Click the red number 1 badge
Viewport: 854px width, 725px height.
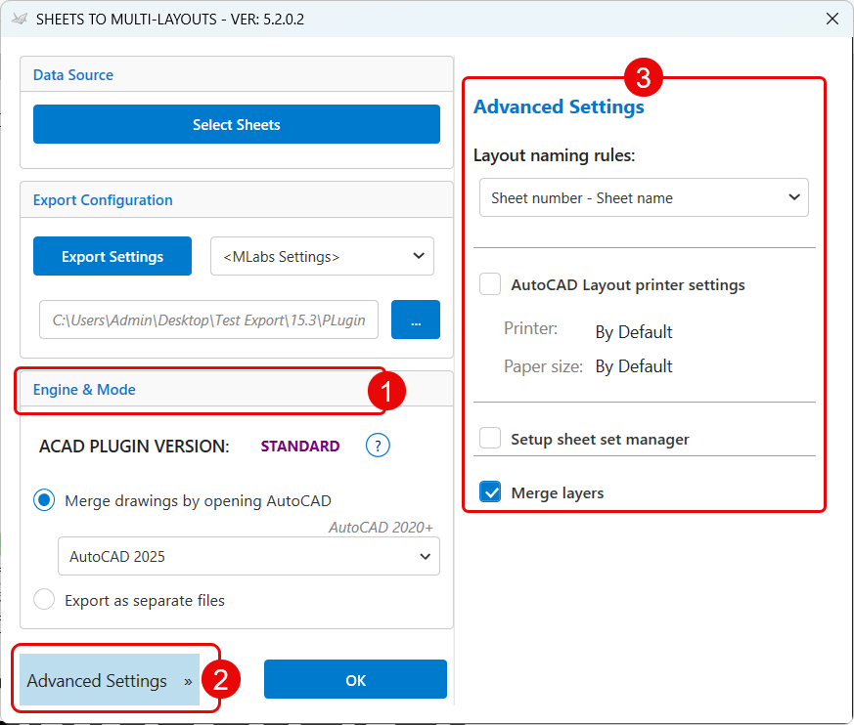(x=385, y=392)
